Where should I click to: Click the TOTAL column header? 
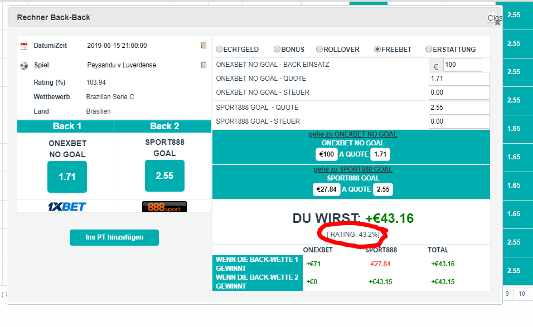tap(438, 250)
